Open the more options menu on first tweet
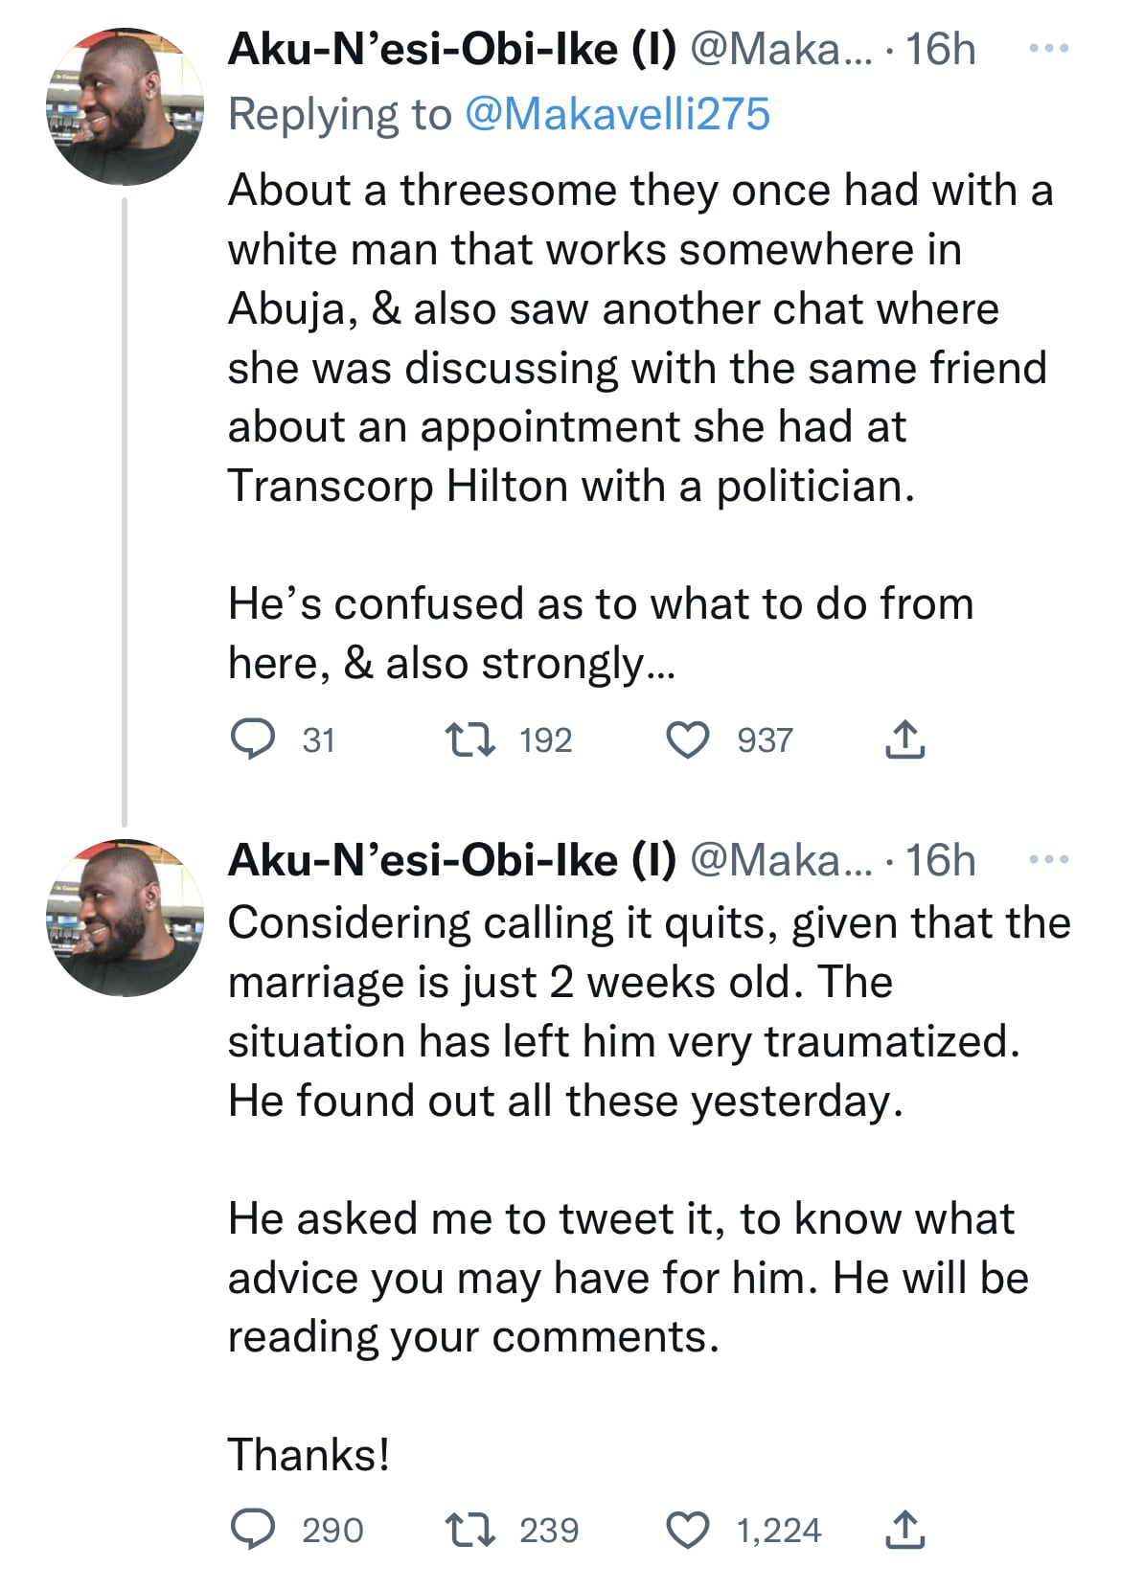 click(x=1048, y=48)
